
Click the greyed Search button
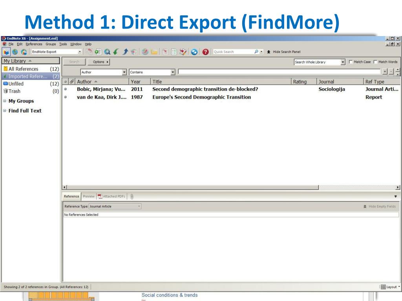(x=74, y=62)
